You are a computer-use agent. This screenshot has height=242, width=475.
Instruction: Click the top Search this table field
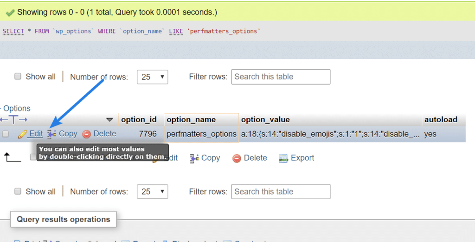tap(281, 77)
